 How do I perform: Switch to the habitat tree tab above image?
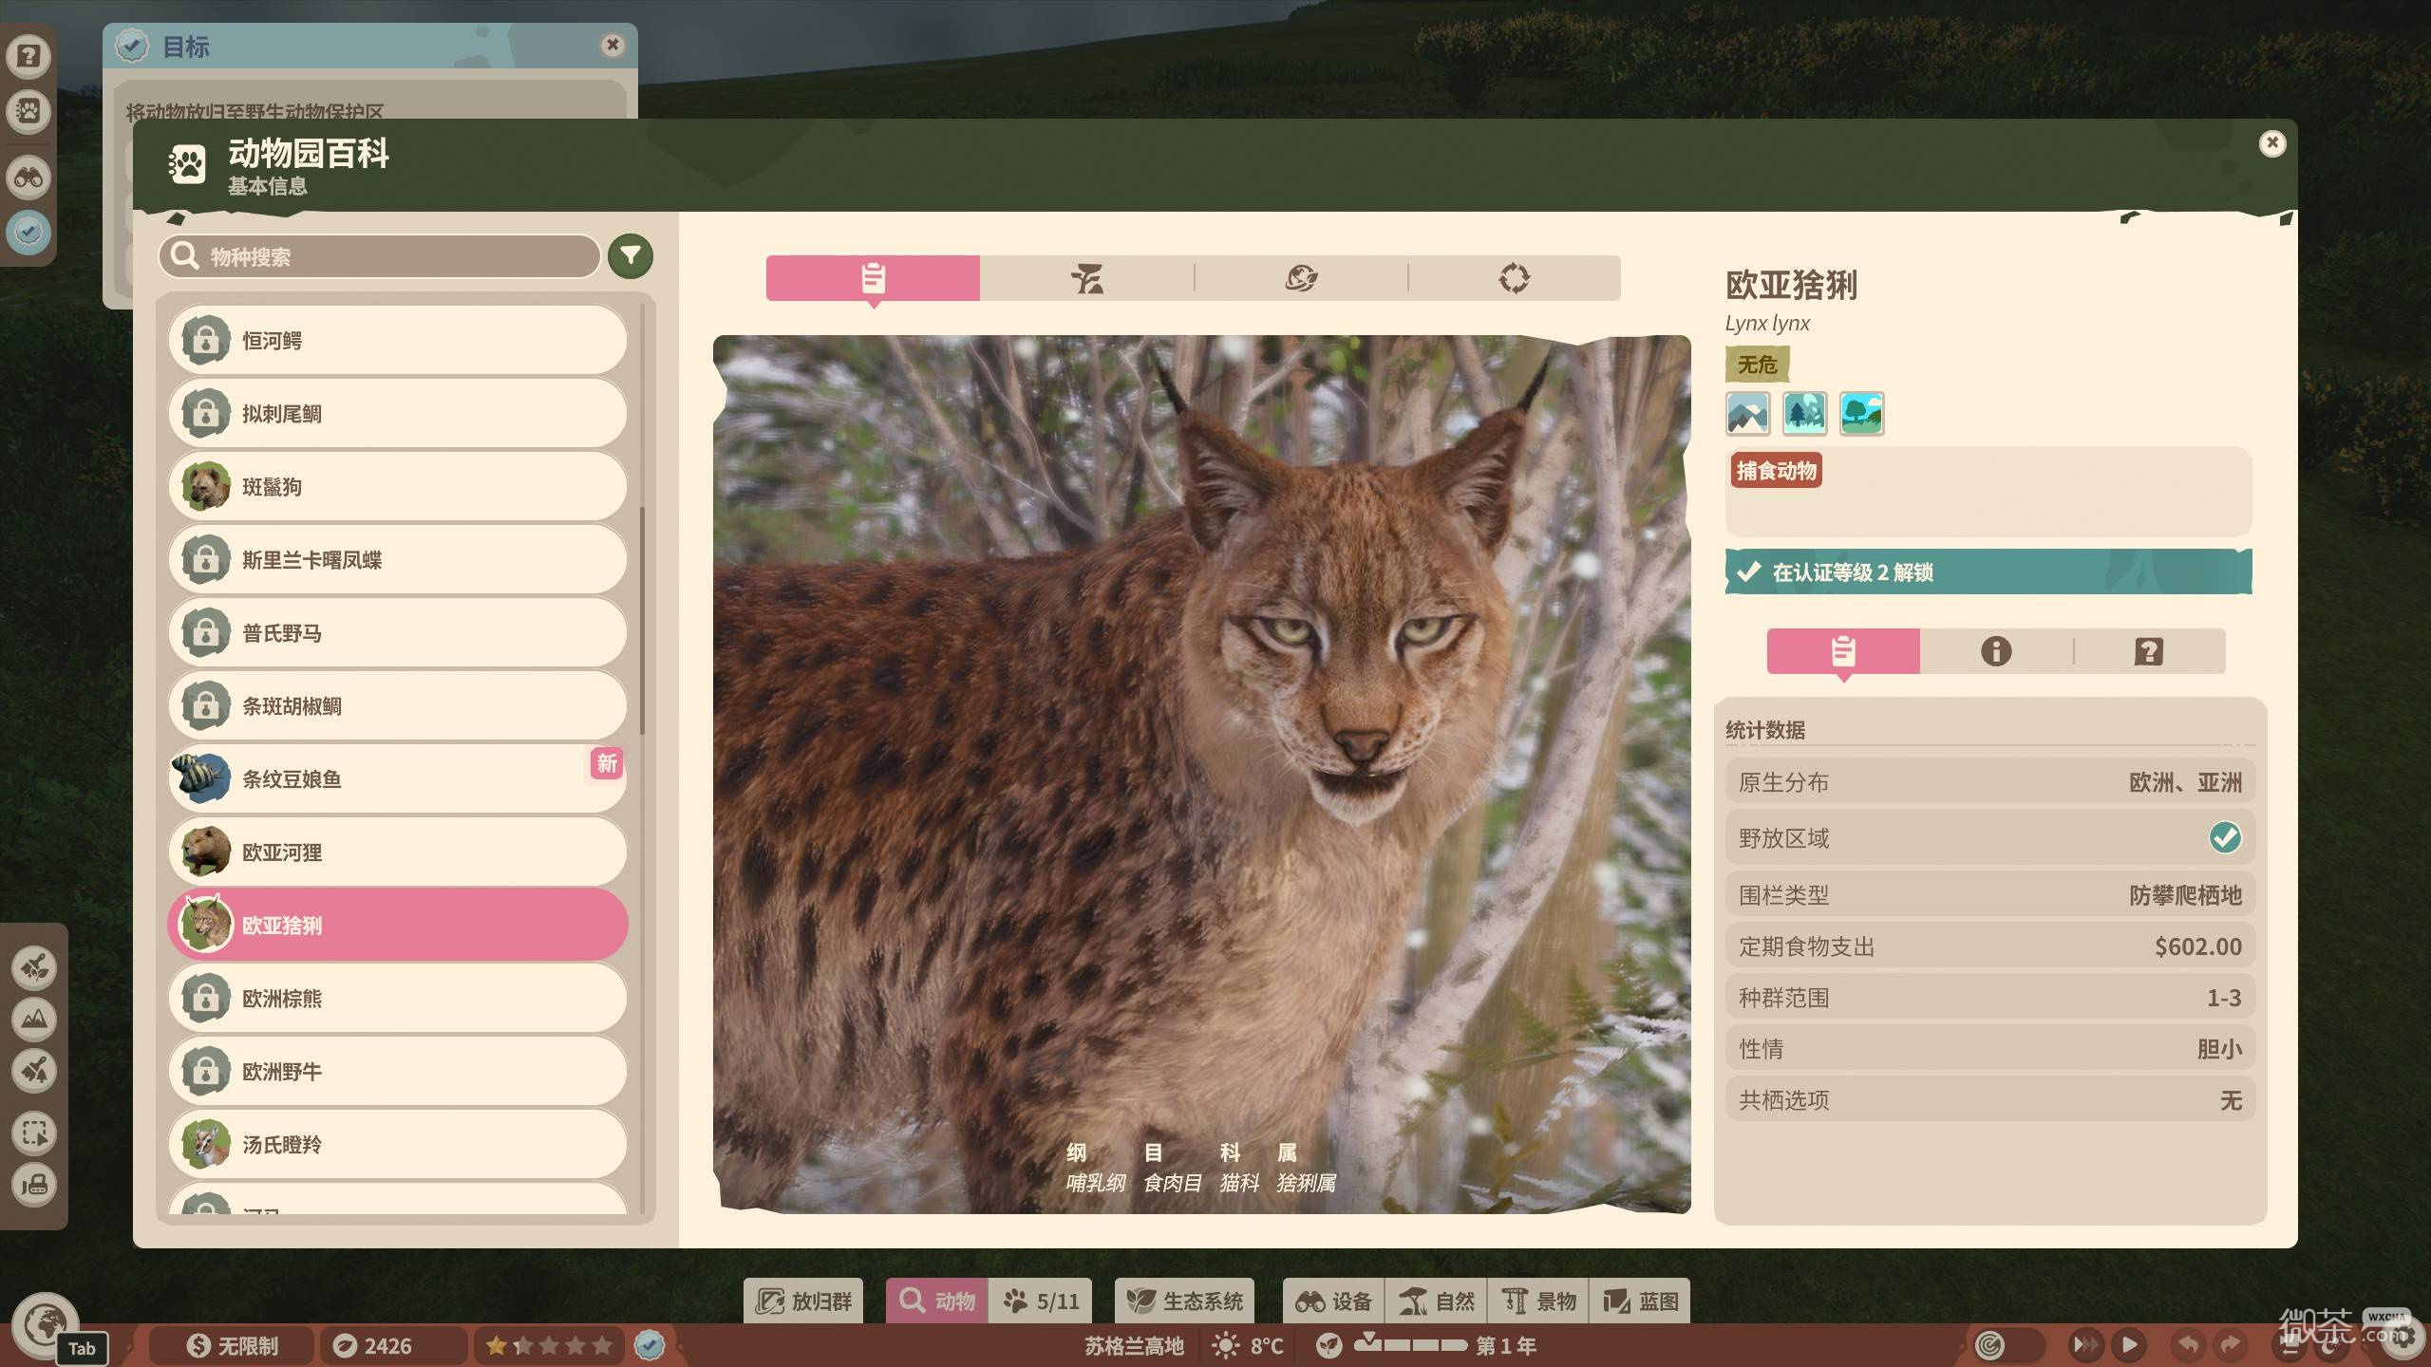tap(1087, 278)
